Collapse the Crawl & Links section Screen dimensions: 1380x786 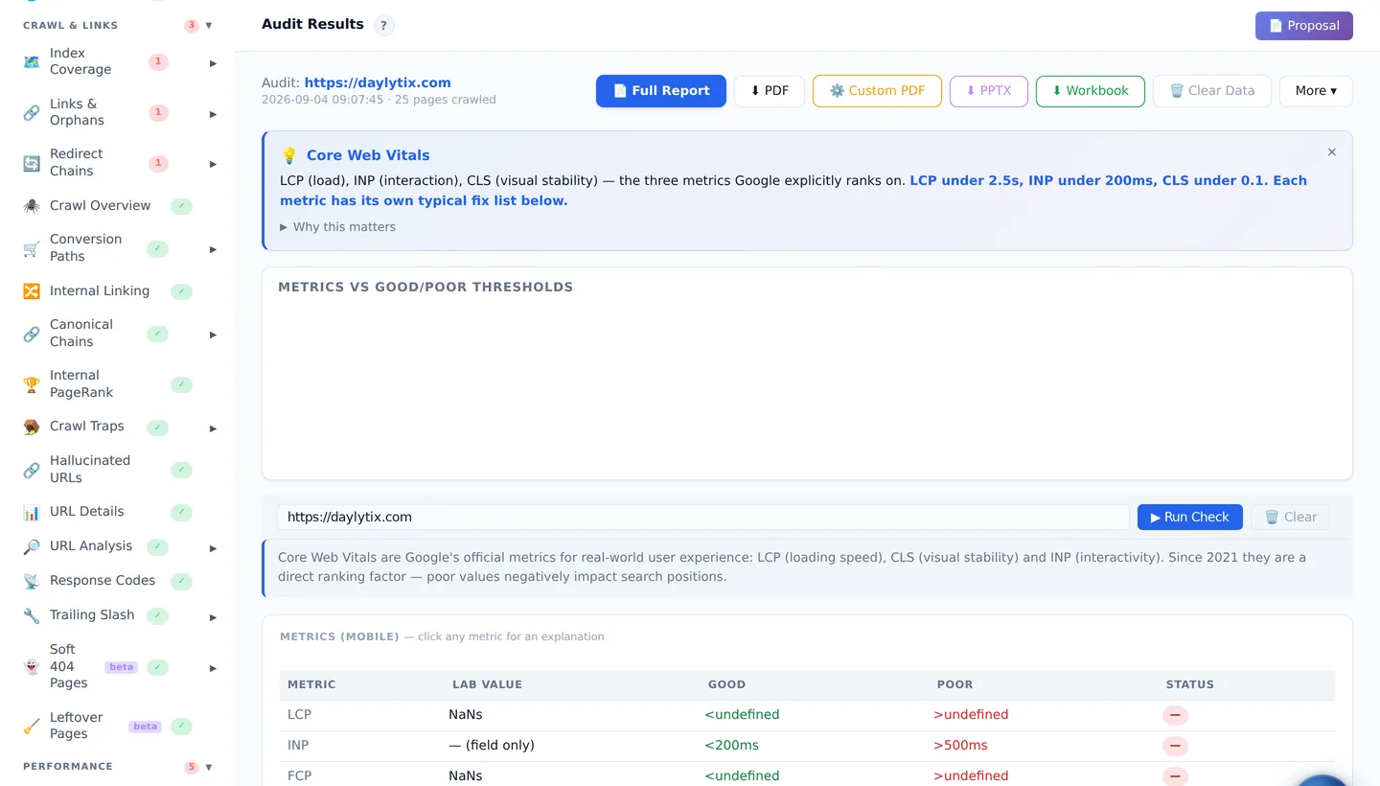[209, 26]
